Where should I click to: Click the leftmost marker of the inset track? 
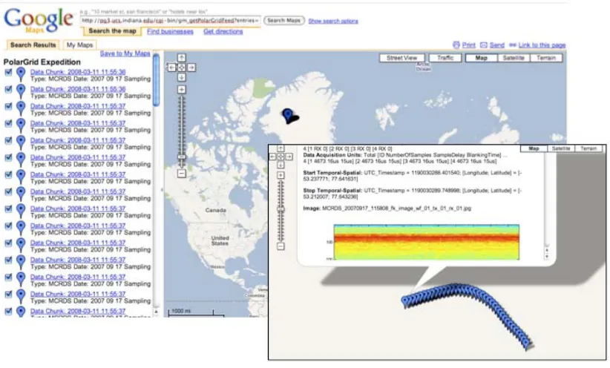(x=406, y=301)
